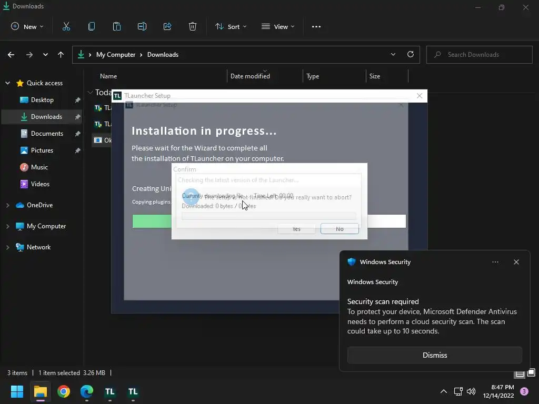Screen dimensions: 539x404
Task: Open the Sort dropdown menu
Action: 231,26
